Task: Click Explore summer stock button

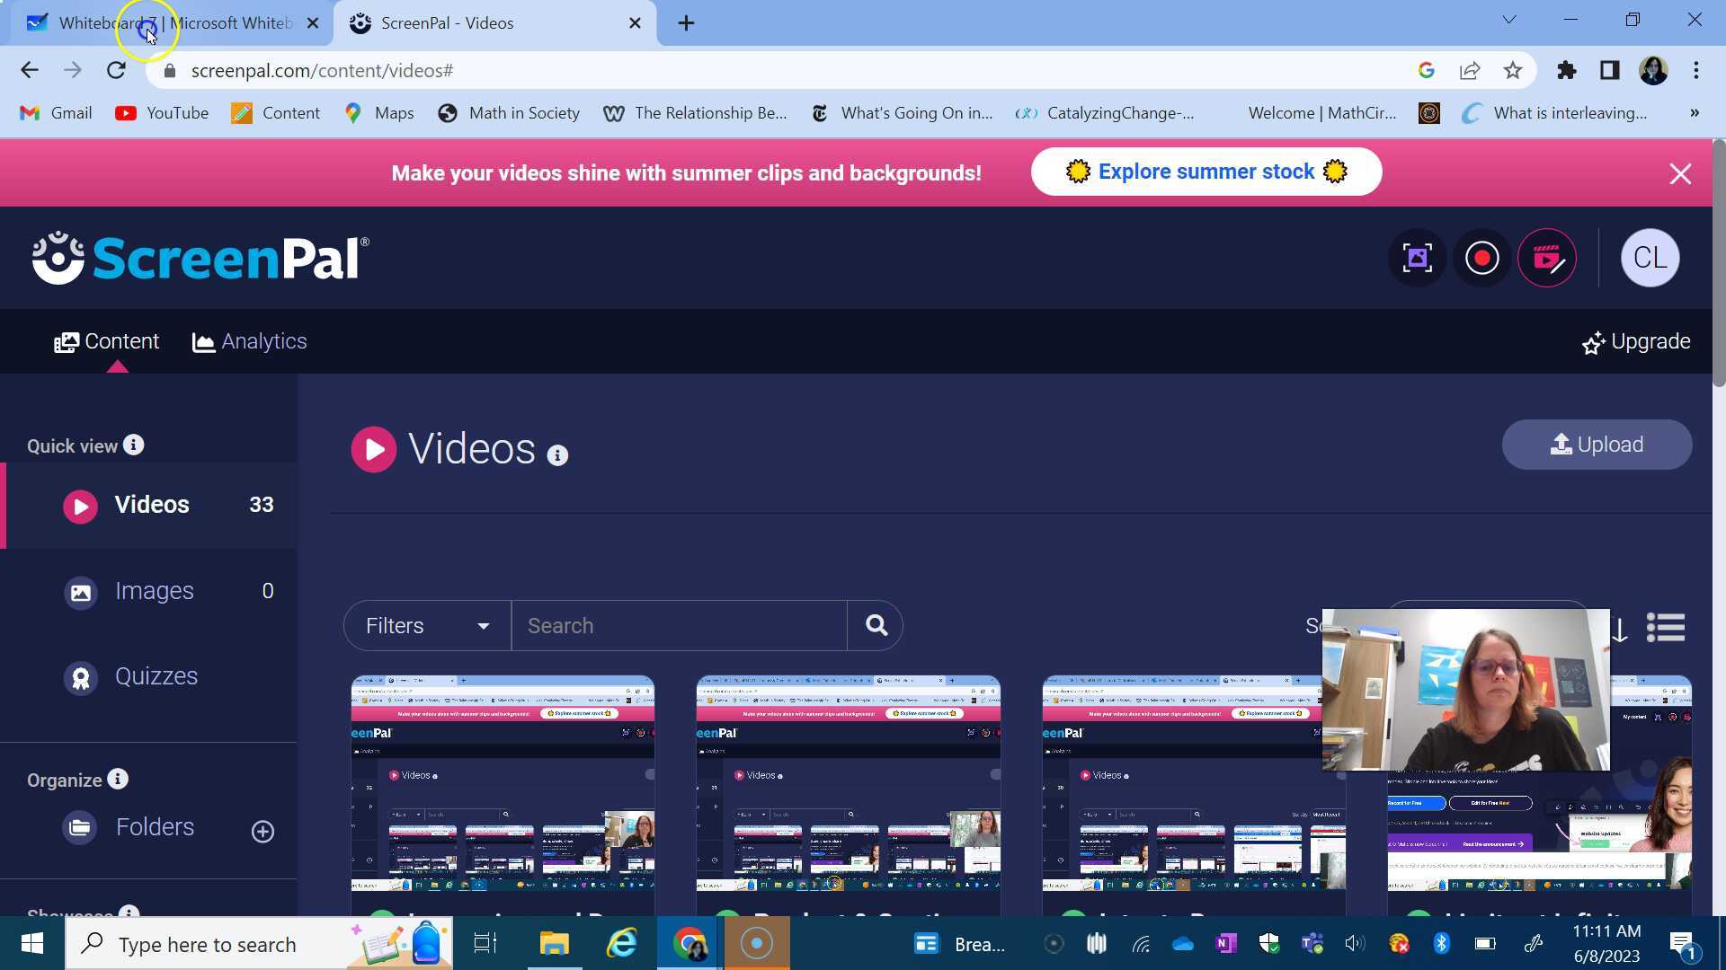Action: point(1206,172)
